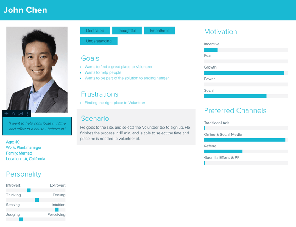This screenshot has height=227, width=296.
Task: Click the quote text box below photo
Action: pos(37,126)
